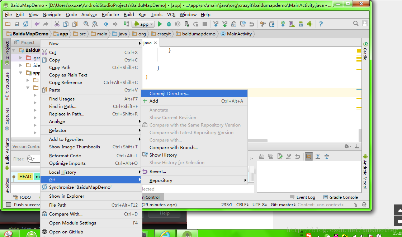
Task: Toggle the Captures tool window side tab
Action: [x=7, y=119]
